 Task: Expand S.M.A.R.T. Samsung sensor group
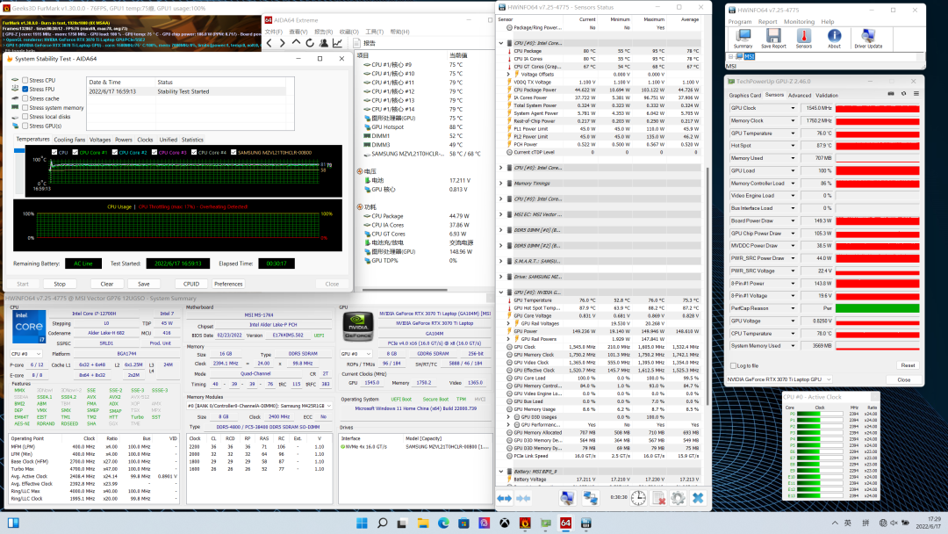point(501,261)
